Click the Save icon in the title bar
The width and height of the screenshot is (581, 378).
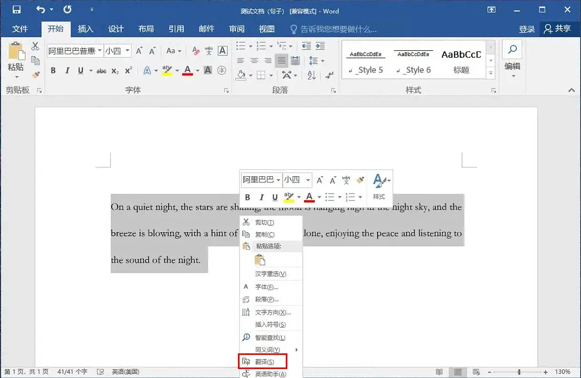tap(16, 10)
